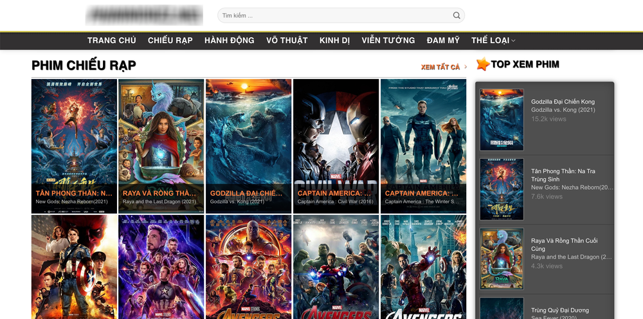Click the 7.6k views text
643x319 pixels.
point(547,196)
